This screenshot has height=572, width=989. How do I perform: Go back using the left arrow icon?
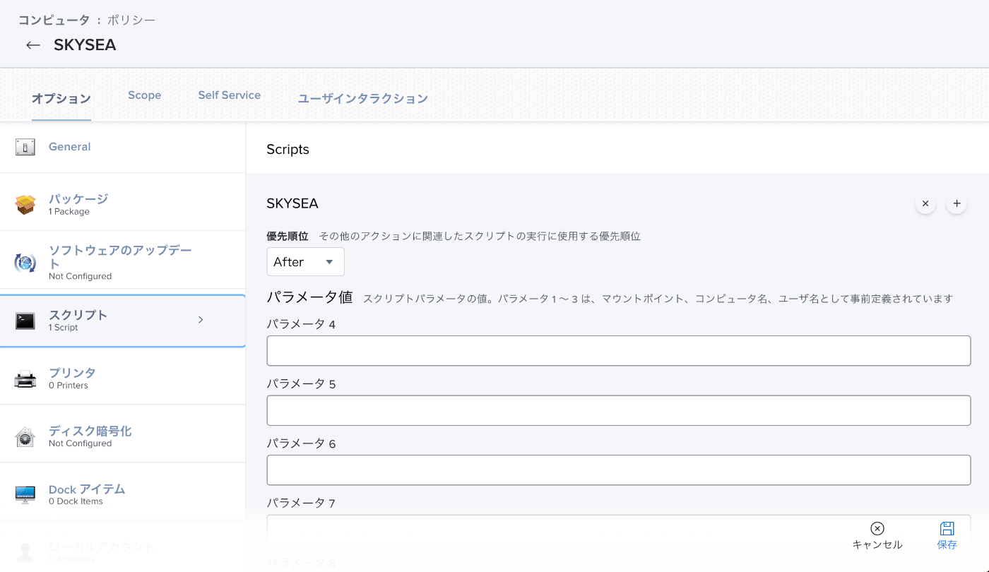point(33,45)
